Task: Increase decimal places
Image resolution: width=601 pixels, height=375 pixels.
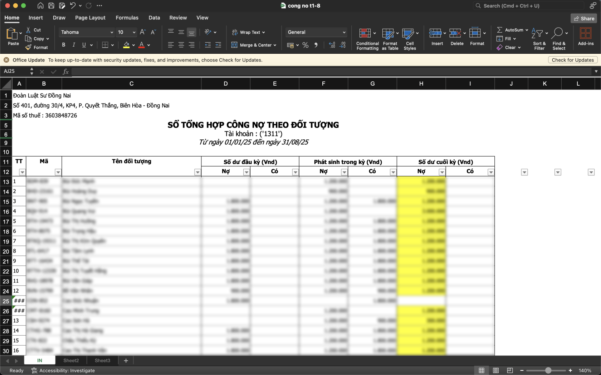Action: [332, 45]
